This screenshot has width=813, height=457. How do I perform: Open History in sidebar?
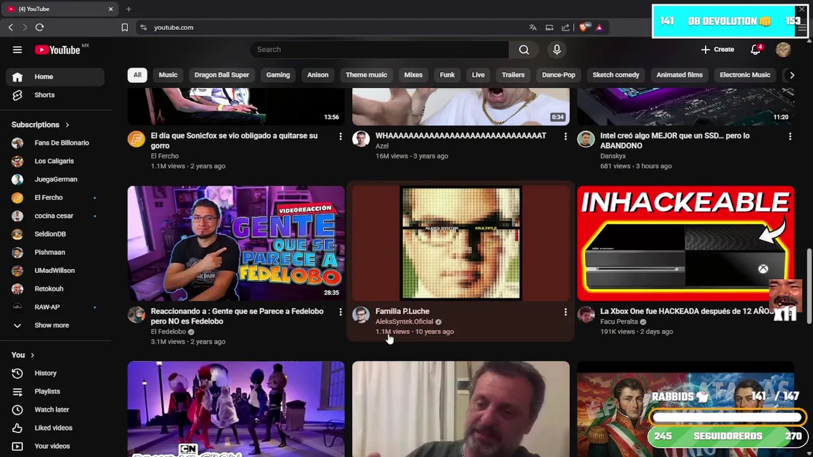tap(46, 373)
